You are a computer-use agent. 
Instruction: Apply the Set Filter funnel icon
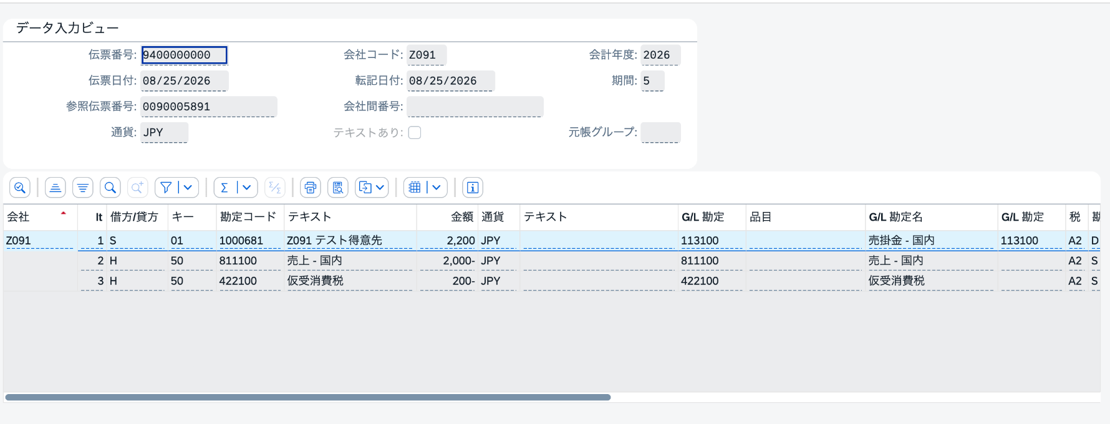[x=166, y=188]
